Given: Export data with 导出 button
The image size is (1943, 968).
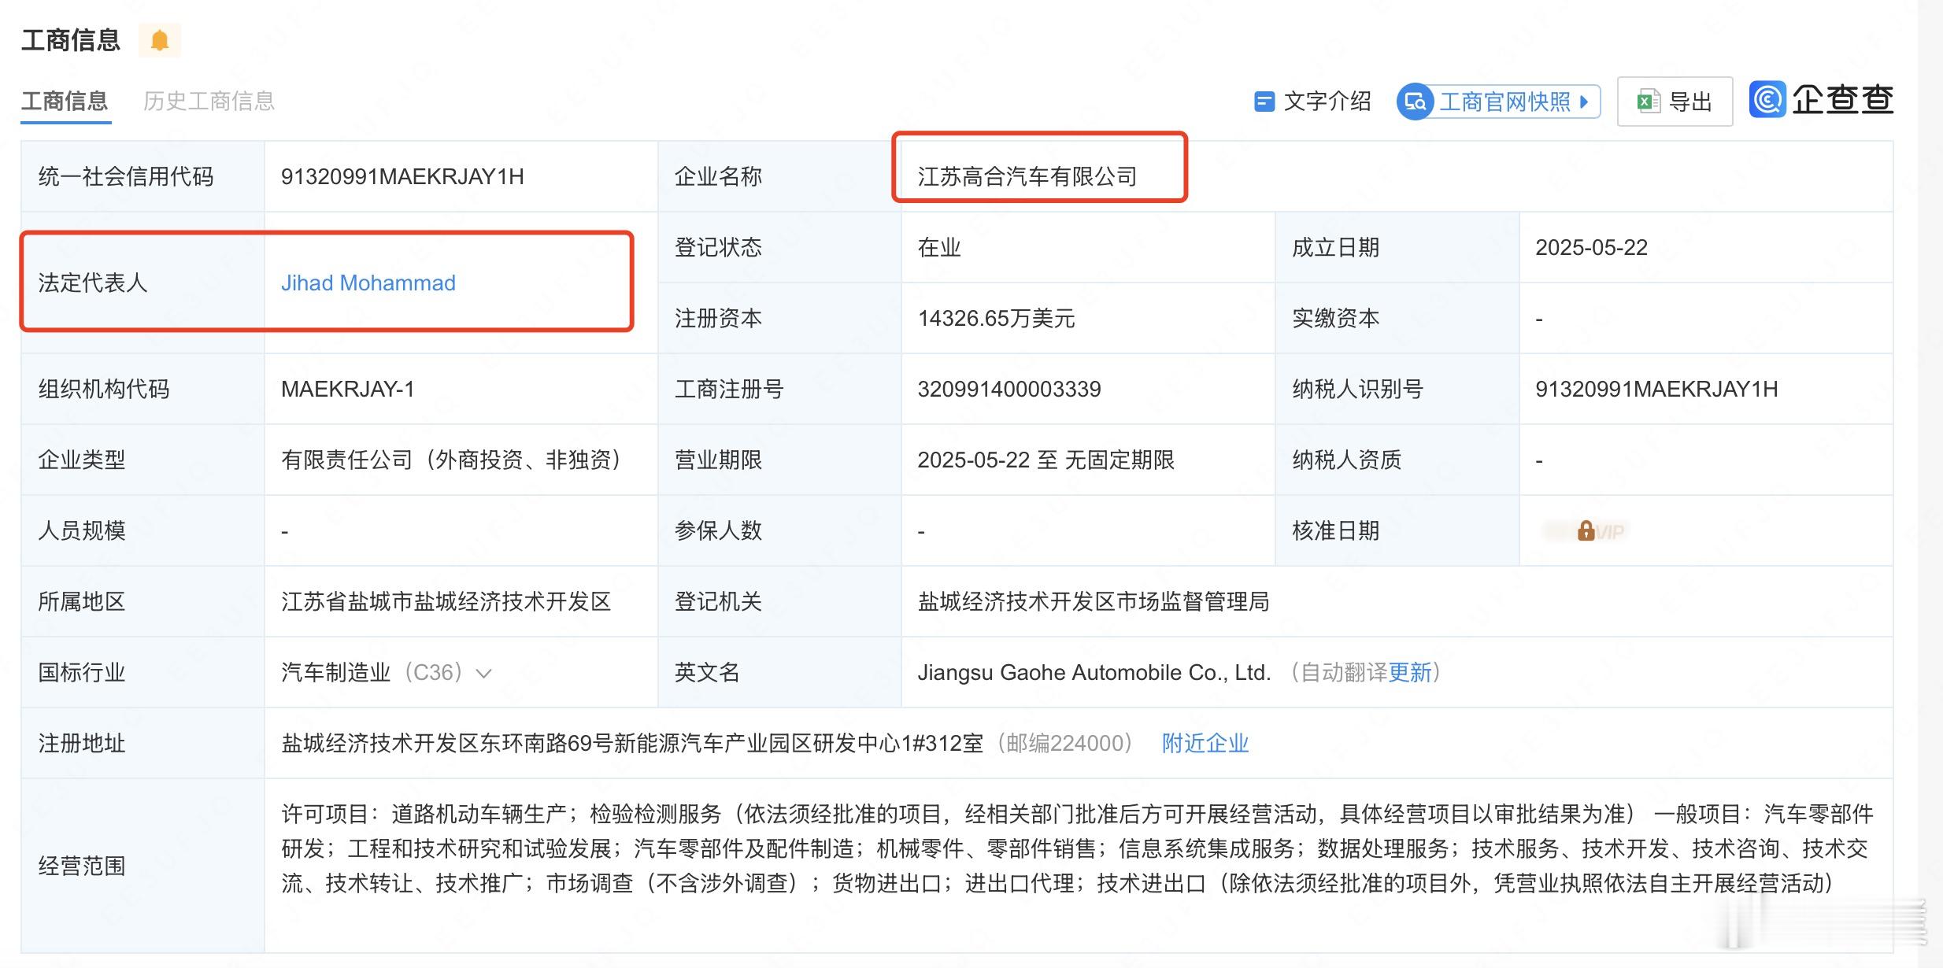Looking at the screenshot, I should [x=1675, y=102].
